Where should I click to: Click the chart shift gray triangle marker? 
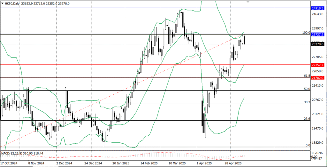coord(248,2)
